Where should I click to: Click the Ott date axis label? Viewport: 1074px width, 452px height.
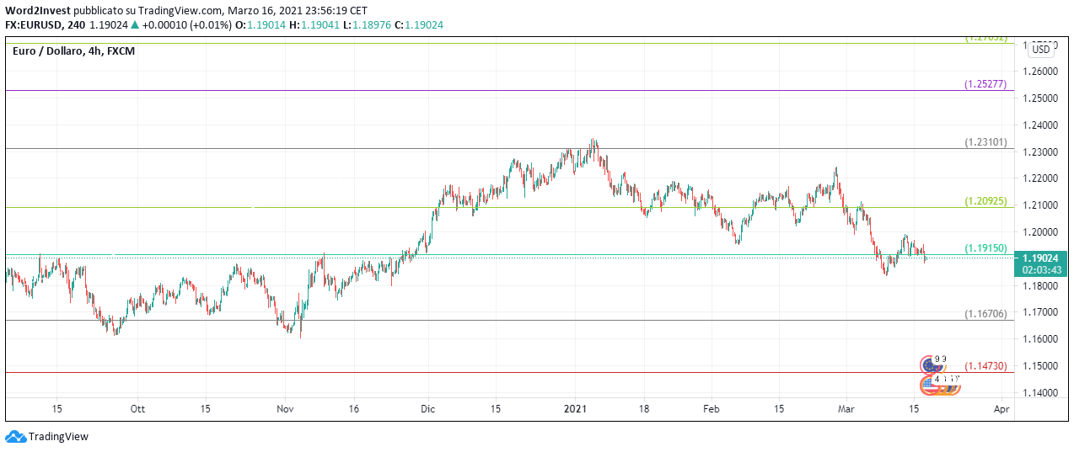[137, 409]
